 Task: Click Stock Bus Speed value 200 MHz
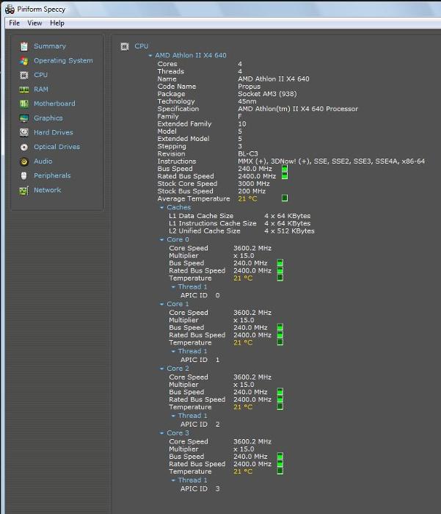point(252,191)
